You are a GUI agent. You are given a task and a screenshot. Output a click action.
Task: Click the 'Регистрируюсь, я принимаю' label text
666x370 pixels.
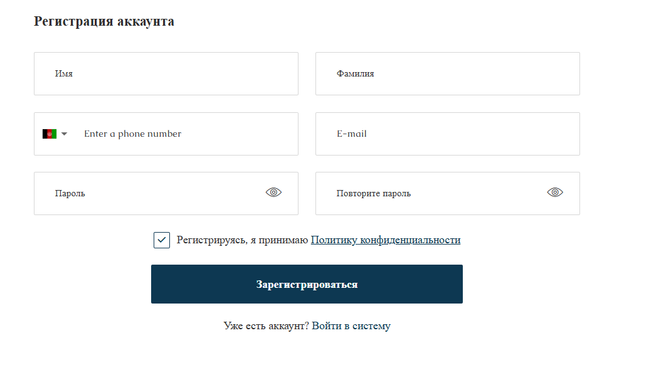click(242, 240)
